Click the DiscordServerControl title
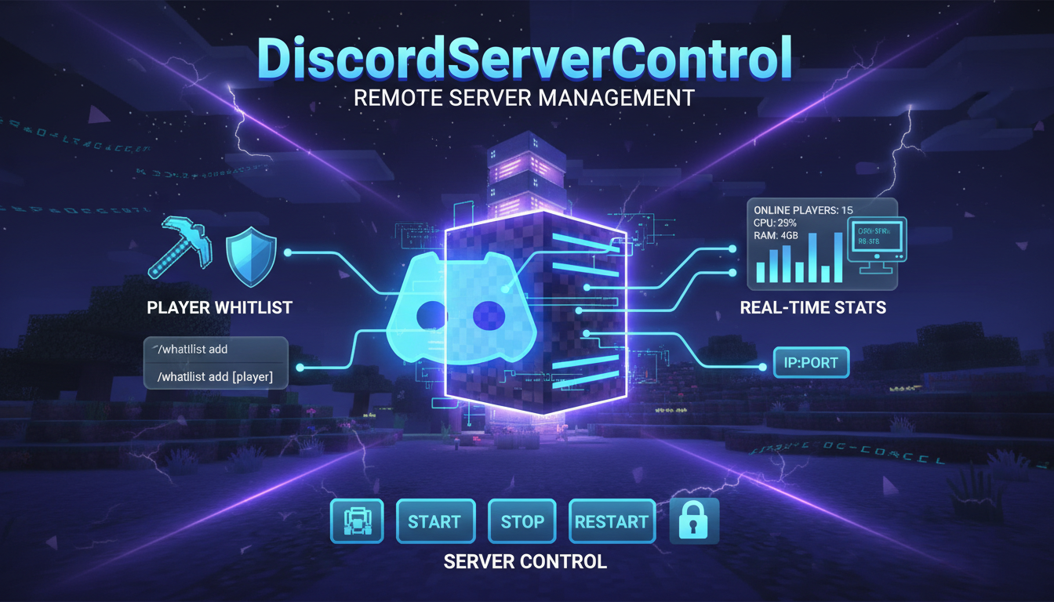Screen dimensions: 1054x602 [x=525, y=57]
